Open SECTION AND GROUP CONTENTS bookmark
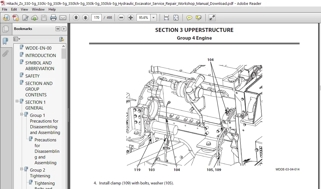Viewport: 321px width, 189px height. tap(39, 89)
